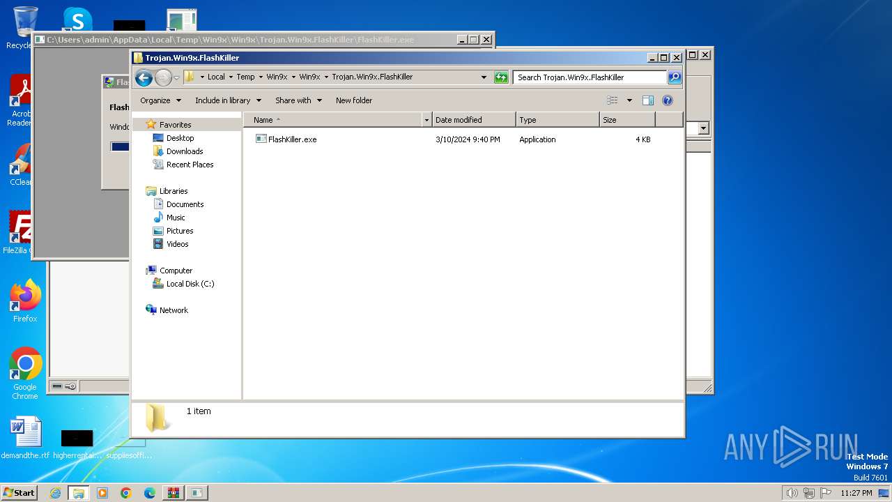Open Microsoft Edge from the taskbar
The image size is (892, 502).
coord(150,493)
